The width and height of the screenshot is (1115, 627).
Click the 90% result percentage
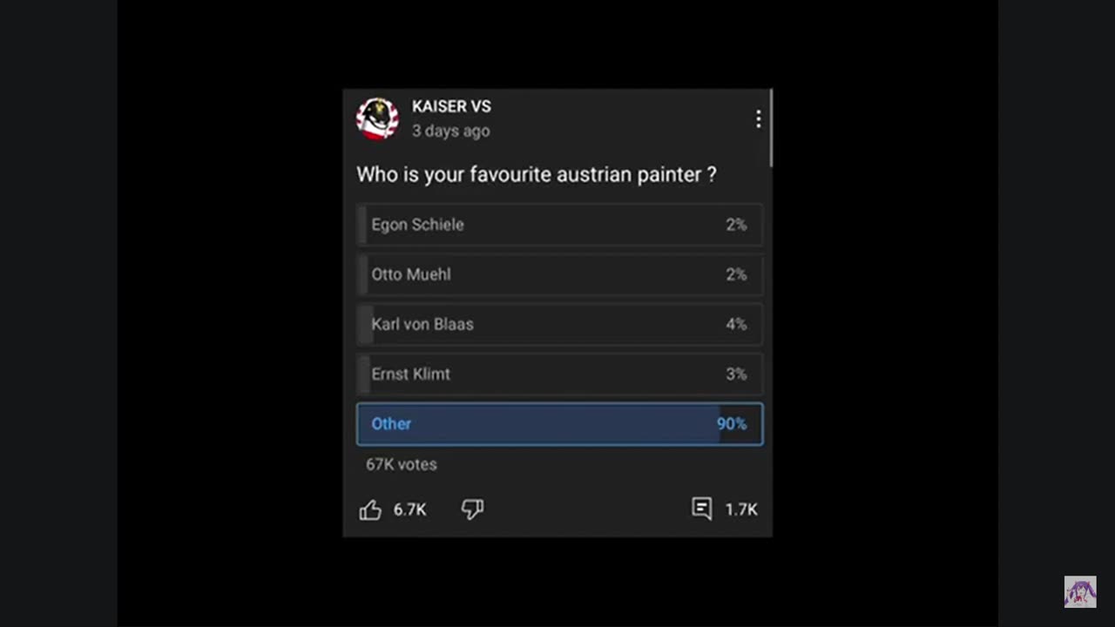click(x=732, y=424)
